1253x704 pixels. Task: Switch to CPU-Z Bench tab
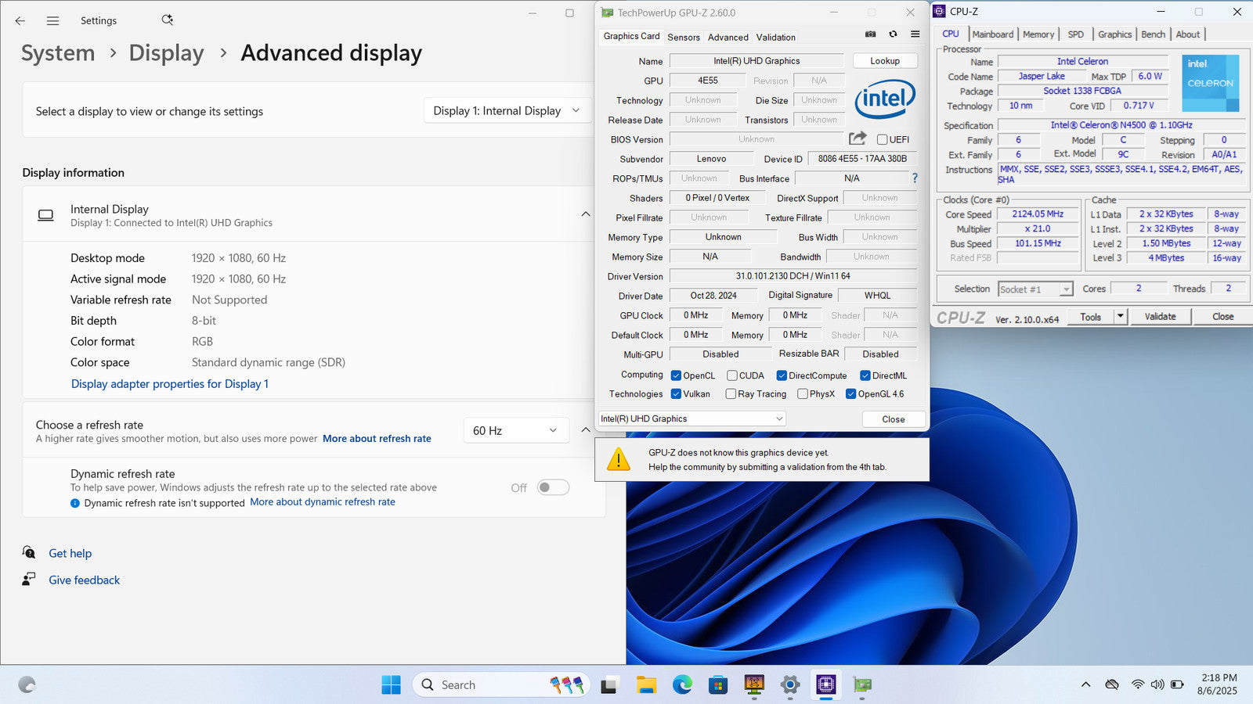[x=1153, y=34]
